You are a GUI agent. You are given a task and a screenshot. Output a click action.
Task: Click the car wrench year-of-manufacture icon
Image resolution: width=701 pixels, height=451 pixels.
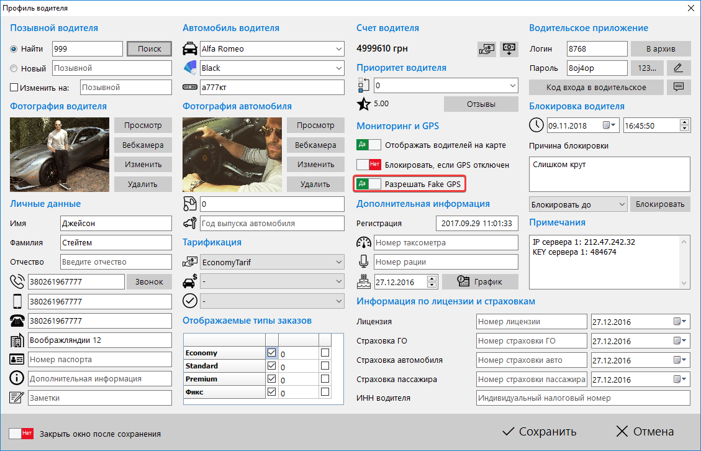point(190,223)
